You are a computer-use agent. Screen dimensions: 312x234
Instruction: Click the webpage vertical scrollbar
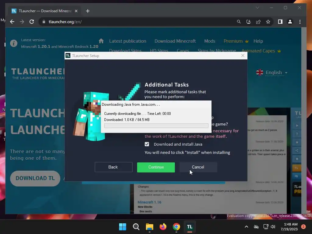[x=304, y=121]
